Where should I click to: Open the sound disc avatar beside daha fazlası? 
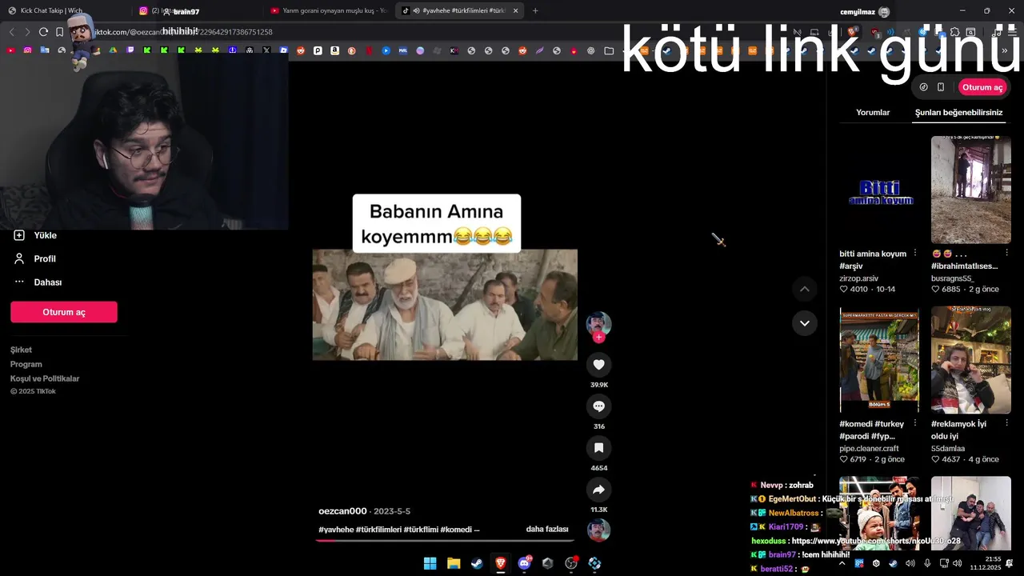point(598,530)
